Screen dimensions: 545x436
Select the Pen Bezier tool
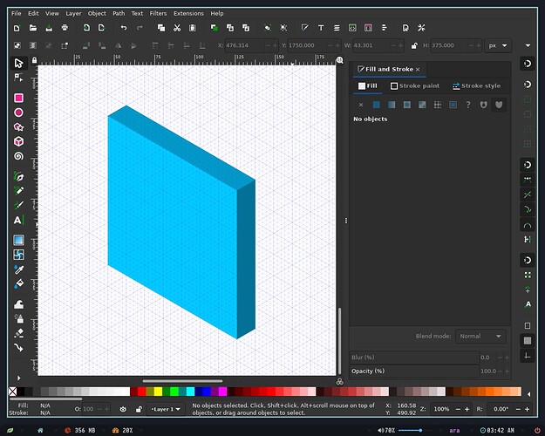click(19, 176)
